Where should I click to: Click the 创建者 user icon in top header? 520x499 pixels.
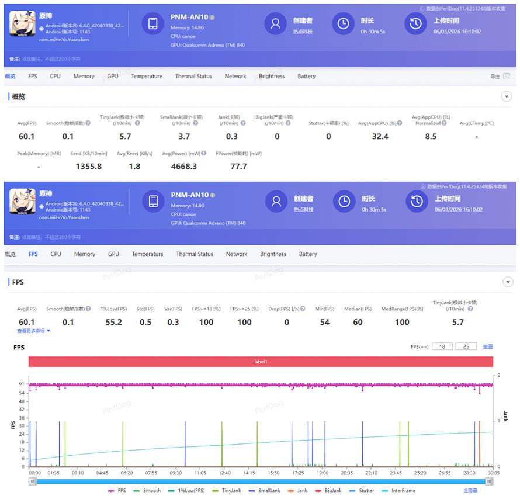click(275, 24)
